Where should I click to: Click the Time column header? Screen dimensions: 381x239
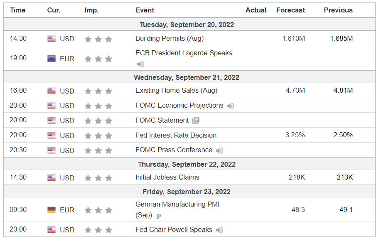point(18,10)
